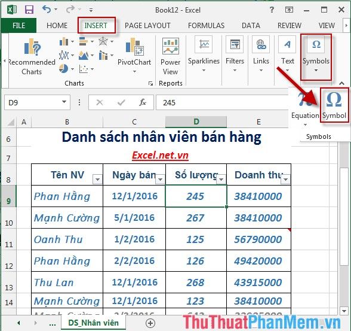Click the Insert Function fx button
This screenshot has width=351, height=331.
(x=142, y=102)
